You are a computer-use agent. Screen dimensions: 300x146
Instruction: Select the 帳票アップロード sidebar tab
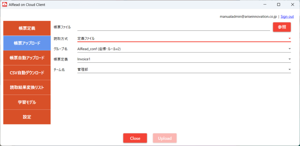click(27, 43)
